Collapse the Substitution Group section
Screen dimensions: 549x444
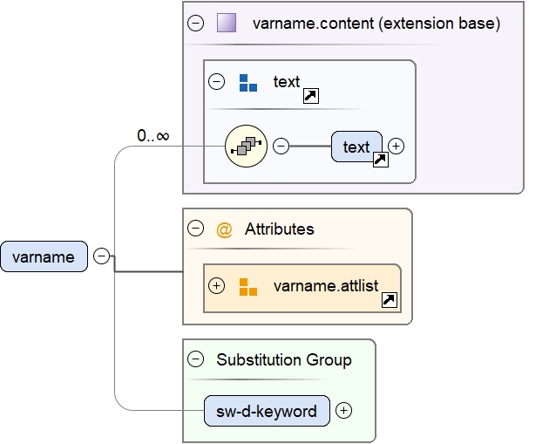196,359
